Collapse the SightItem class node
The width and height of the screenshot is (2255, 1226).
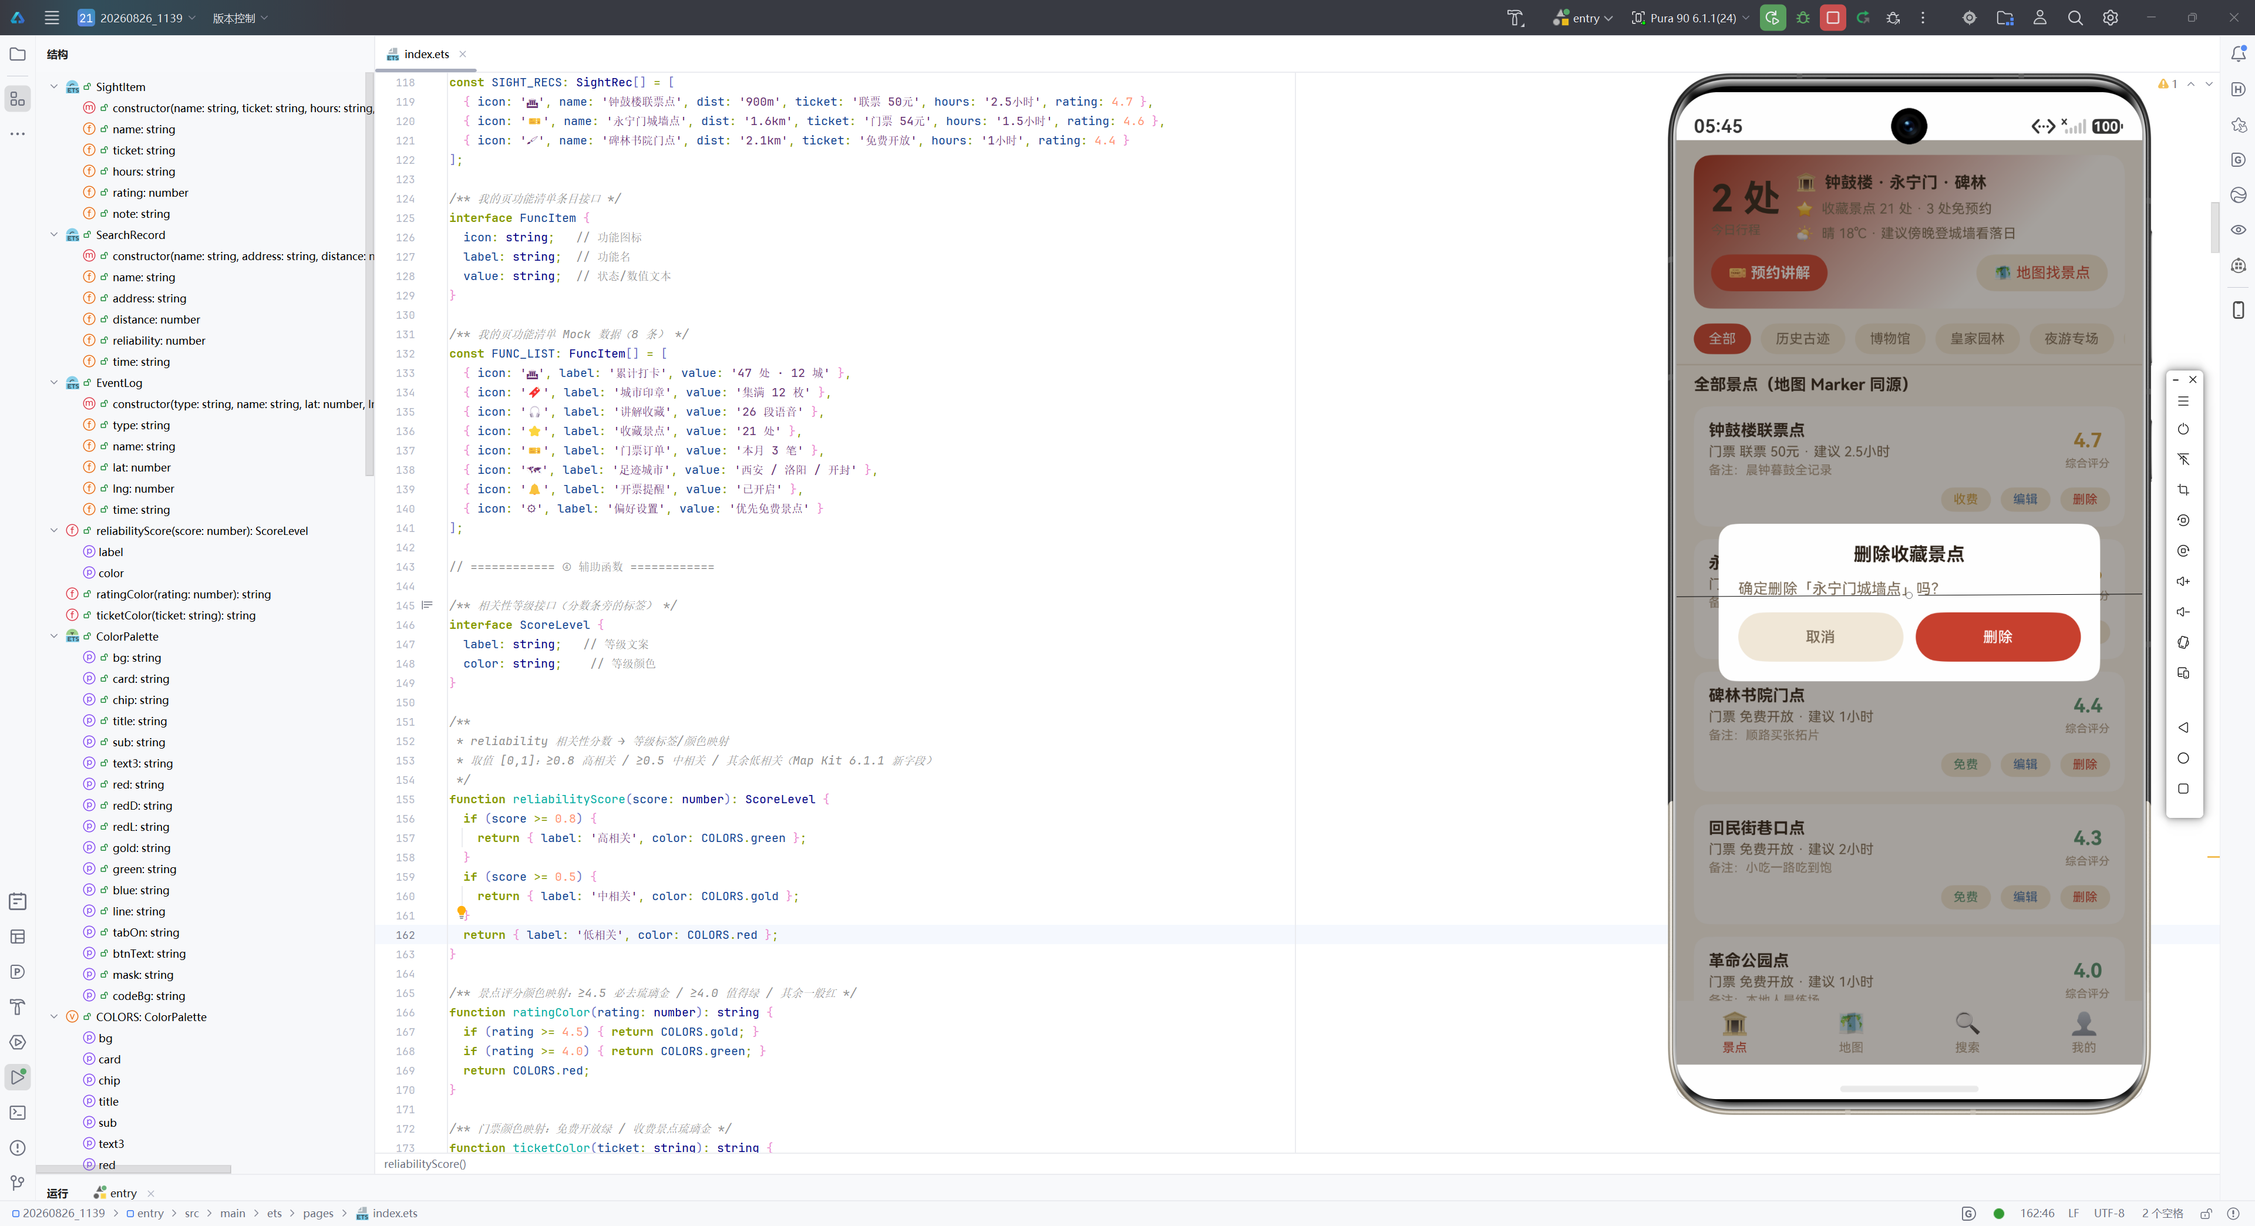[53, 87]
